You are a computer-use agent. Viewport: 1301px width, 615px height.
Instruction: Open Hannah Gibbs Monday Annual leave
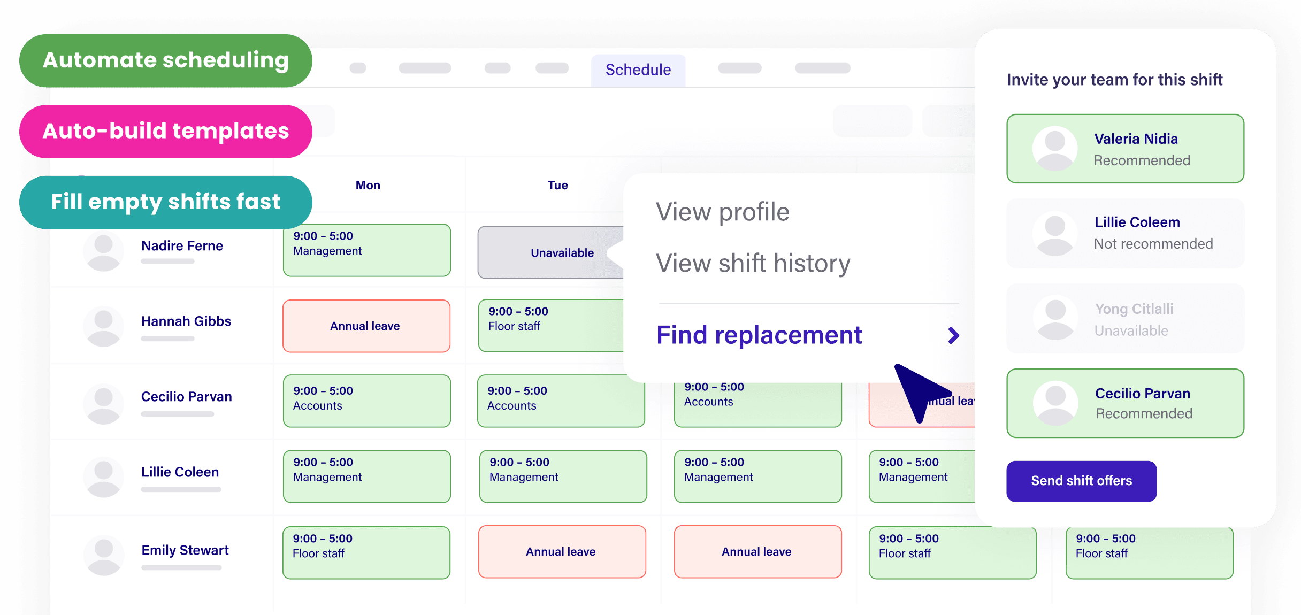click(x=366, y=326)
